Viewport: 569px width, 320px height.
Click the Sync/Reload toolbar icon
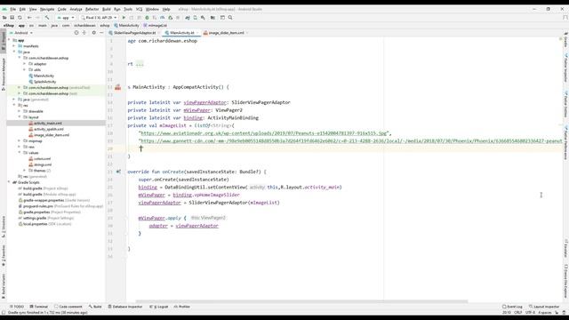click(x=20, y=18)
